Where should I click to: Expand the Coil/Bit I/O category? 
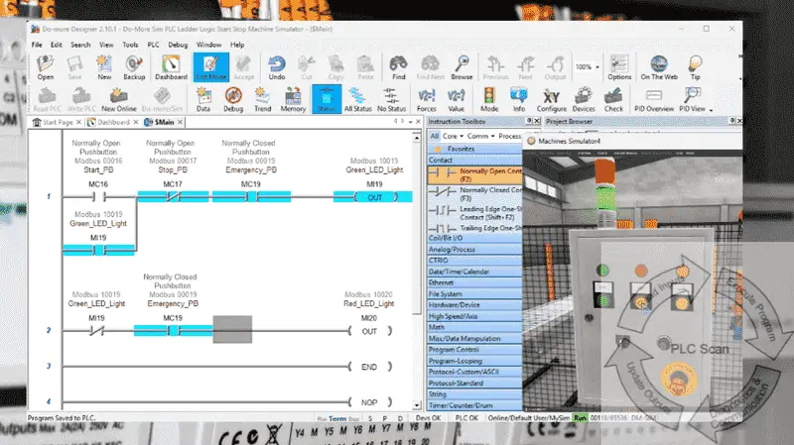(475, 238)
